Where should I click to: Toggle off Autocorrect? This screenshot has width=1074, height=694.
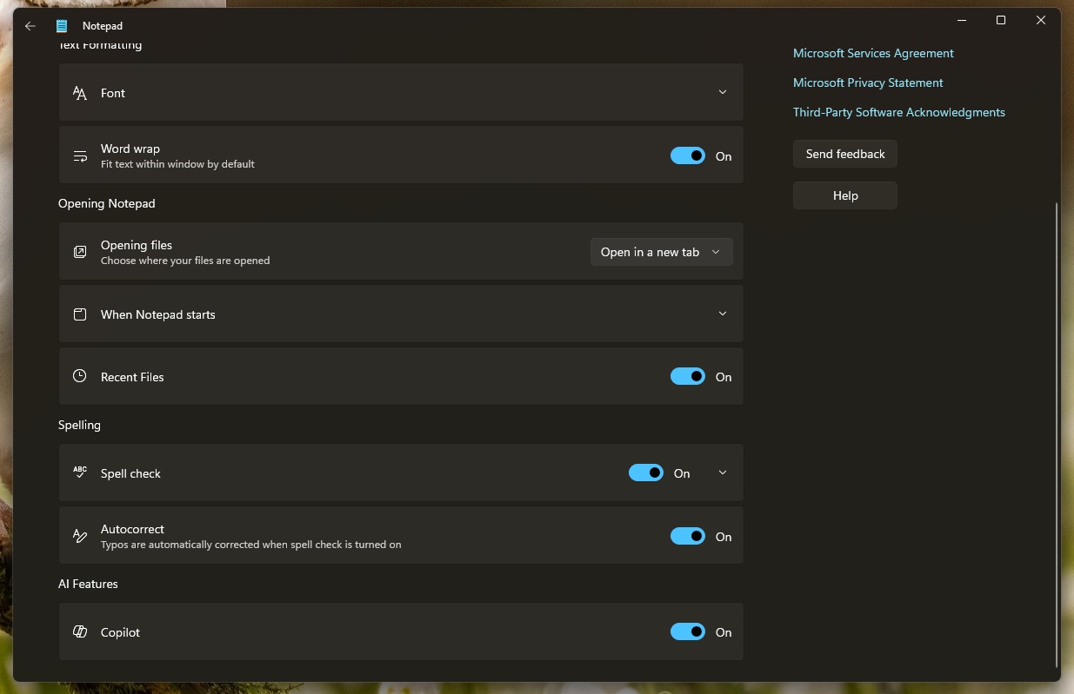coord(687,536)
